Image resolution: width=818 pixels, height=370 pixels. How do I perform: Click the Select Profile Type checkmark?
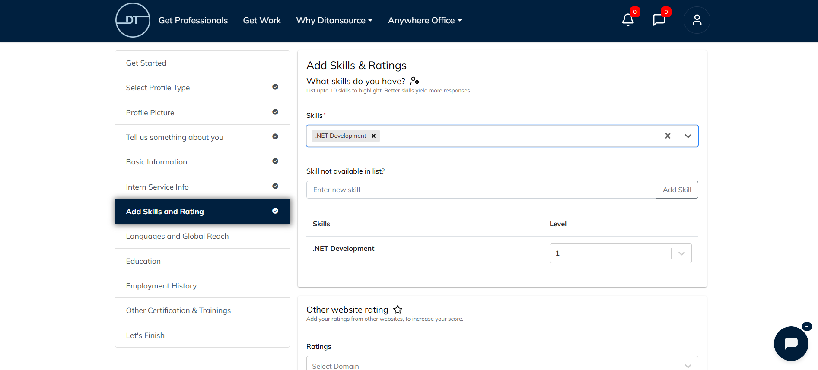(275, 87)
